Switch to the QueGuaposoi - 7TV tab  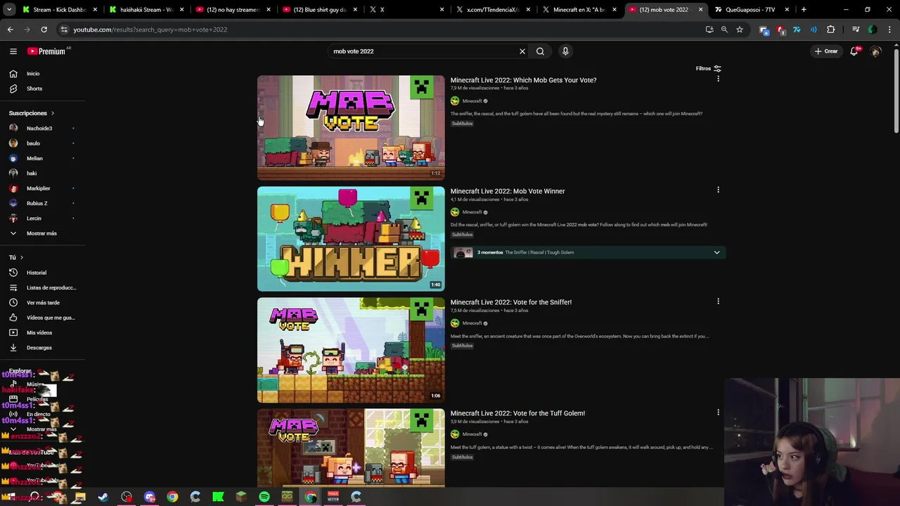coord(751,10)
